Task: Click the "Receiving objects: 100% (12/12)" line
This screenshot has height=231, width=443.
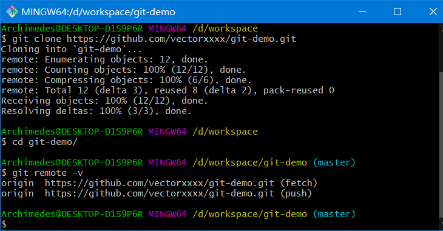Action: click(x=104, y=101)
